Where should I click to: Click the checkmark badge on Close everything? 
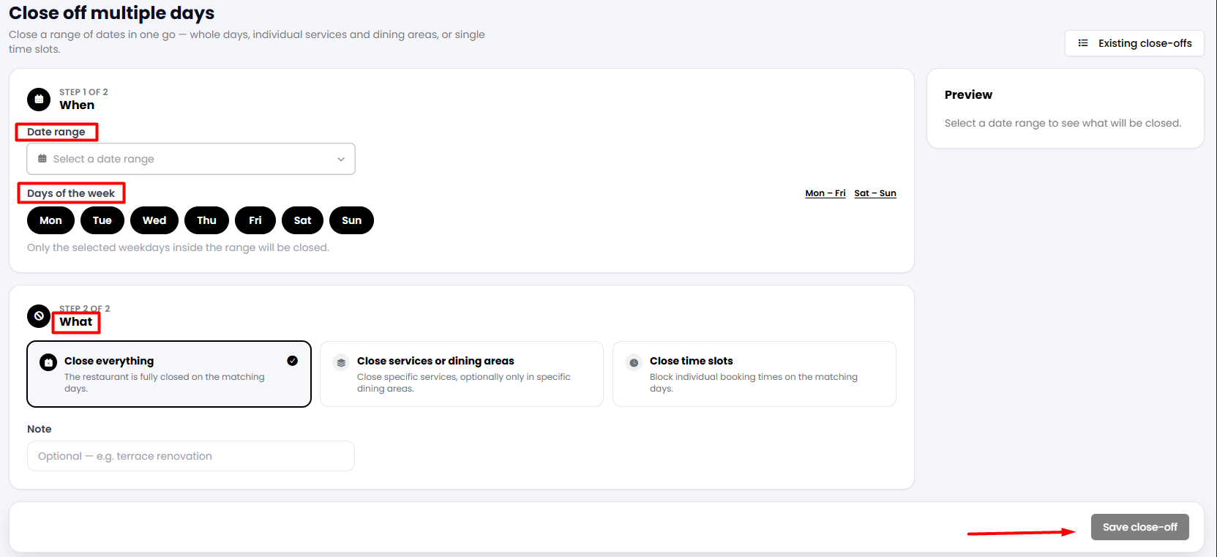coord(293,361)
